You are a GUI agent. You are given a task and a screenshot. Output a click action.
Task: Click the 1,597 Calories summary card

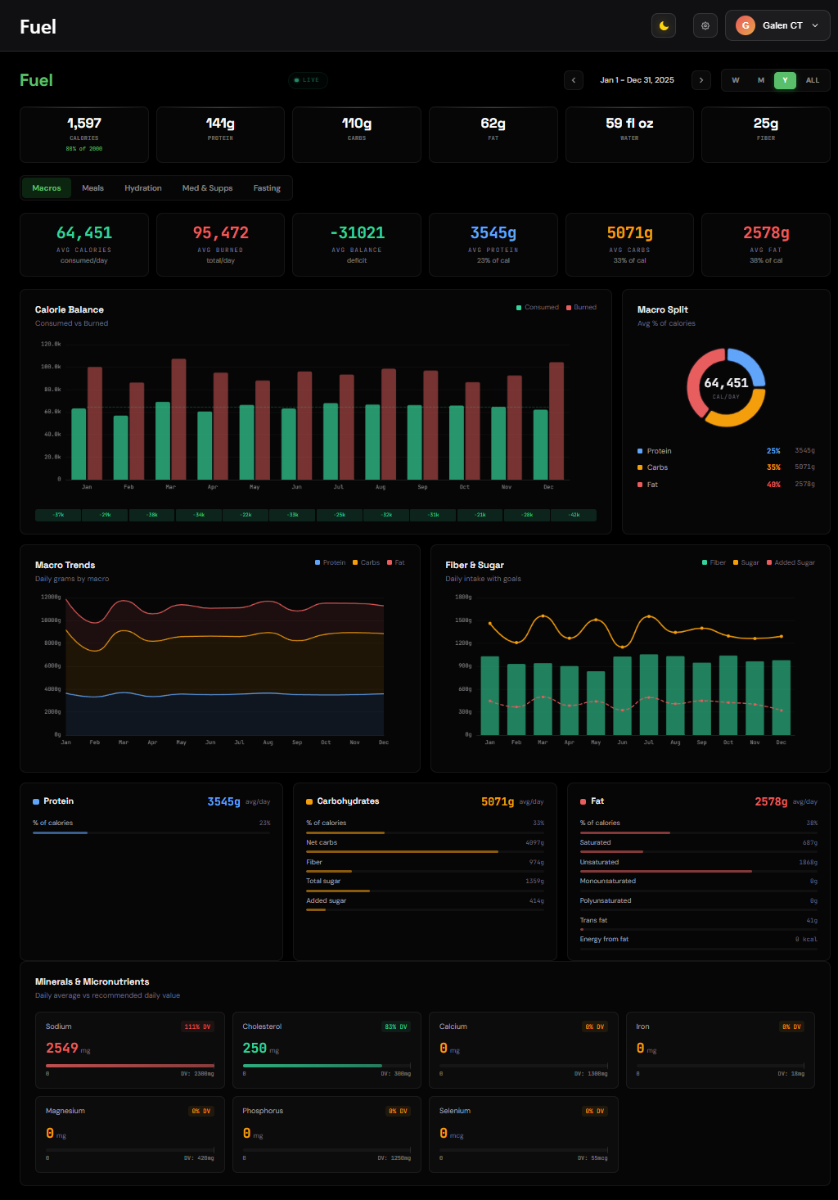pyautogui.click(x=84, y=134)
